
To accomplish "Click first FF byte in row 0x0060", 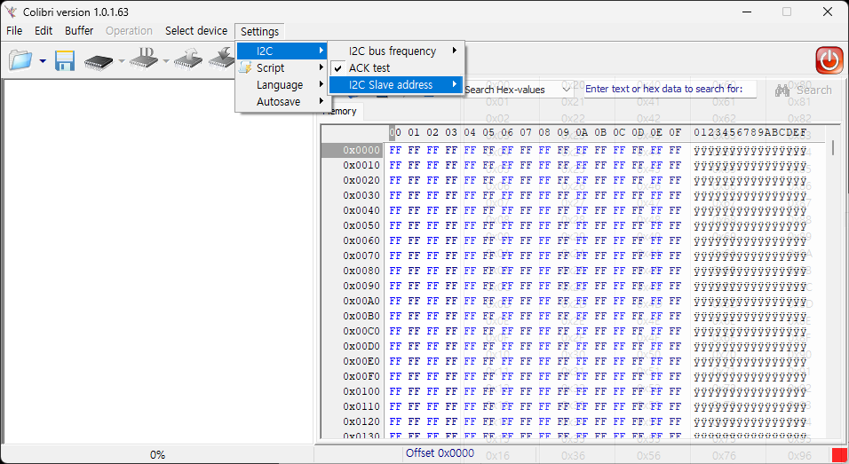I will [395, 240].
